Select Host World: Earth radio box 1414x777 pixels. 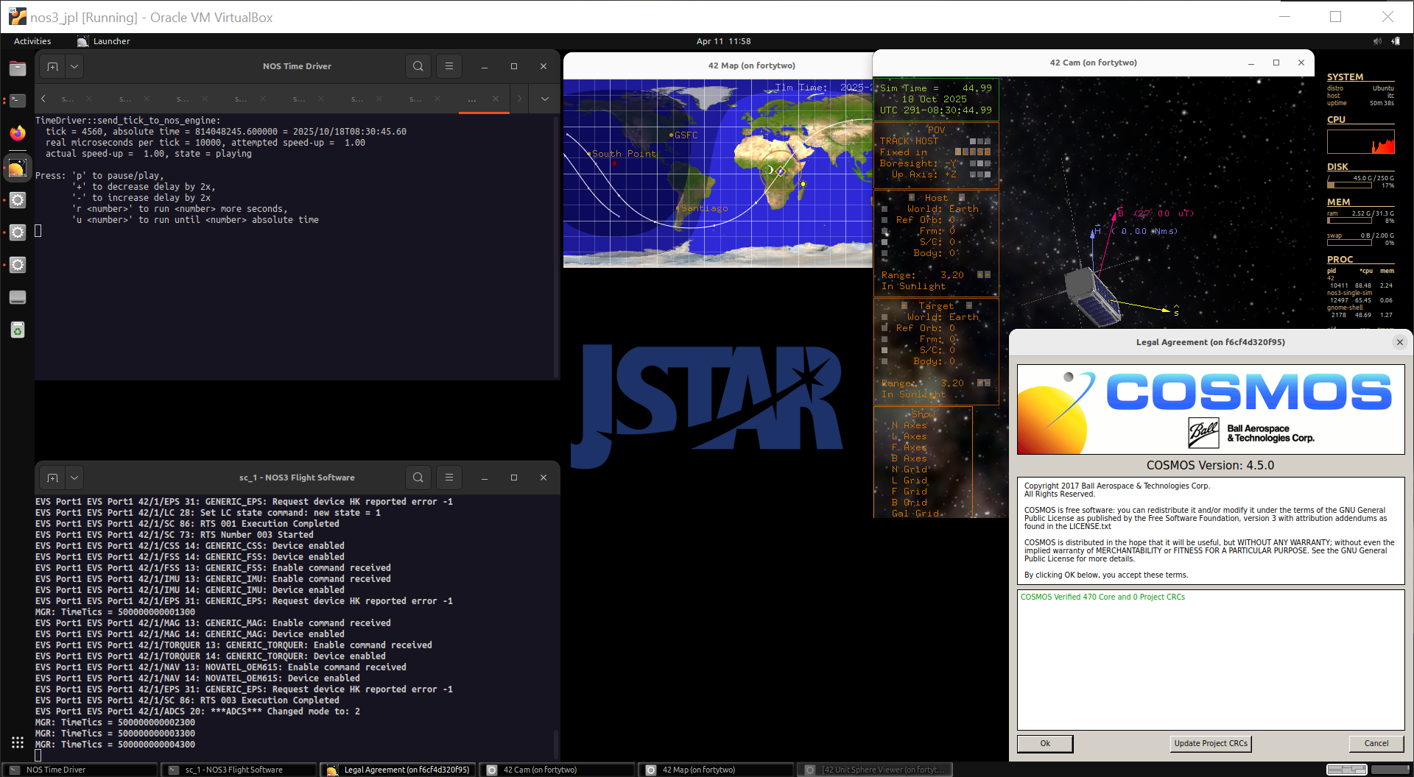click(x=884, y=209)
